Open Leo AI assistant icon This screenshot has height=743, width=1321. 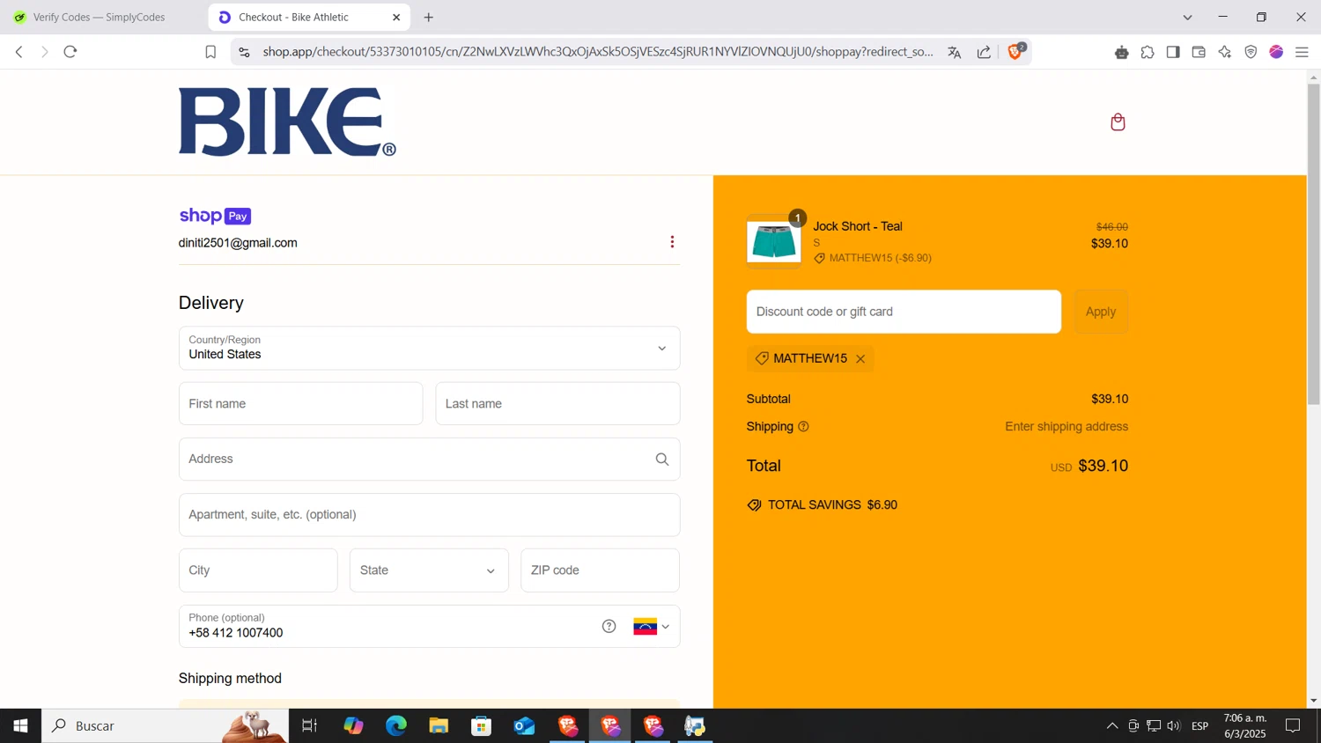(x=1224, y=53)
